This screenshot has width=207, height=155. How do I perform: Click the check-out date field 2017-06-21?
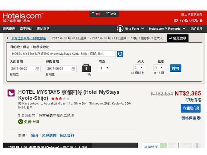pyautogui.click(x=61, y=69)
